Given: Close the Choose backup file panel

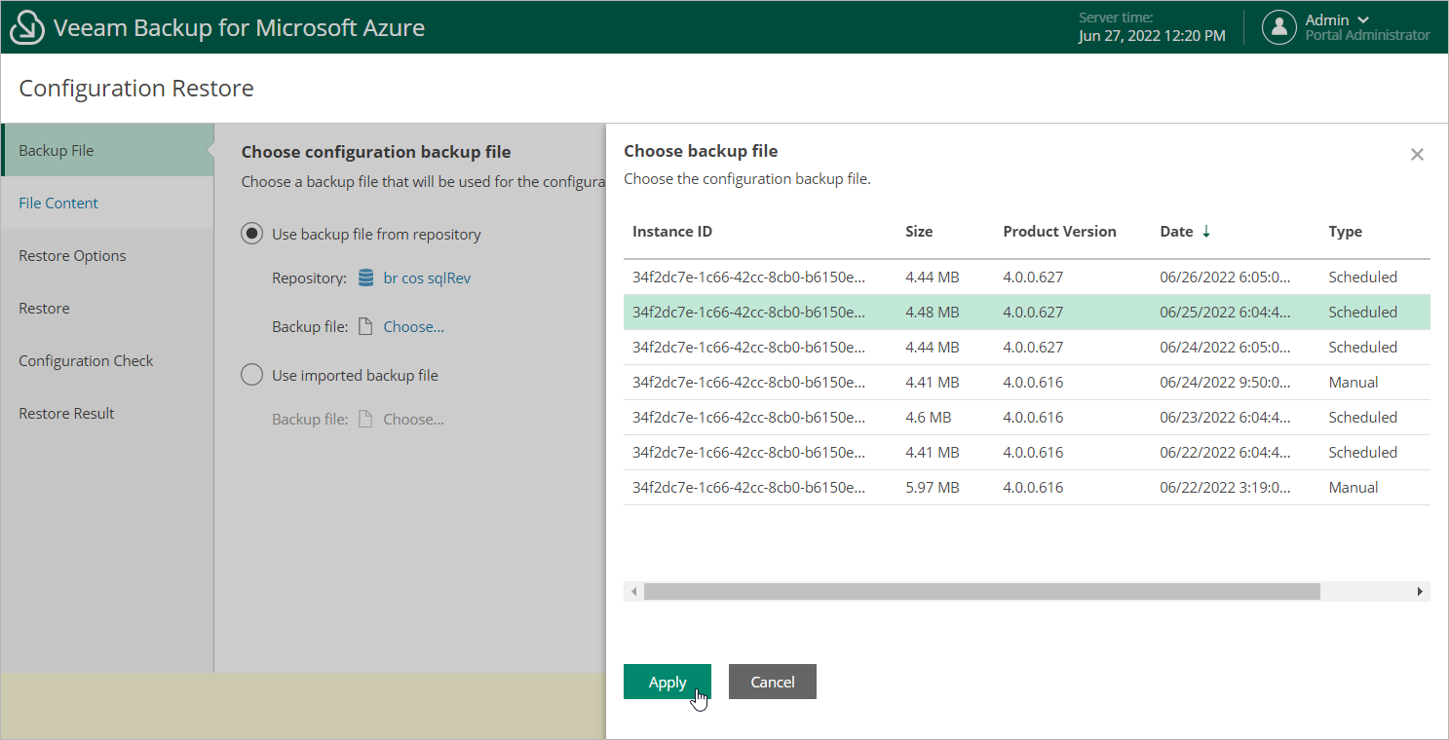Looking at the screenshot, I should pos(1417,155).
